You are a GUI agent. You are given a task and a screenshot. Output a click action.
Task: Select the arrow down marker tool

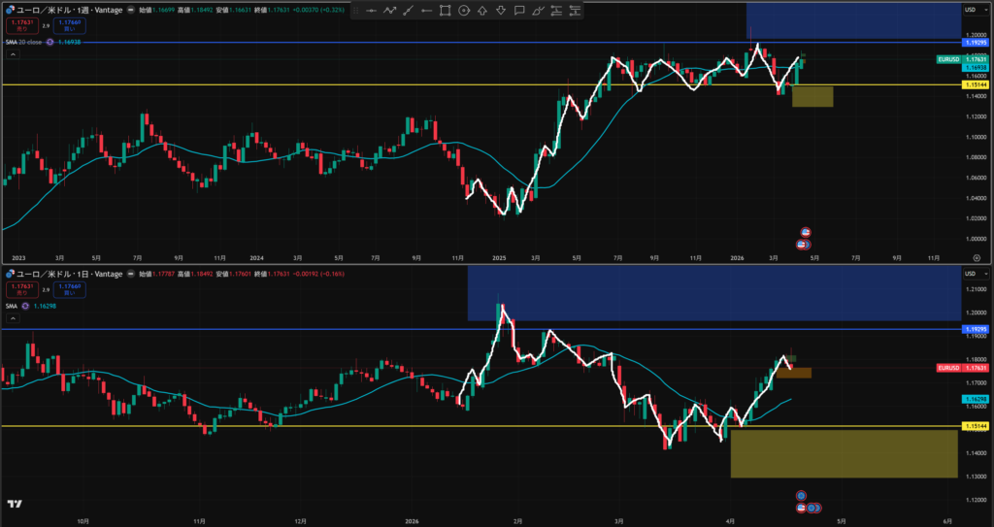[501, 11]
